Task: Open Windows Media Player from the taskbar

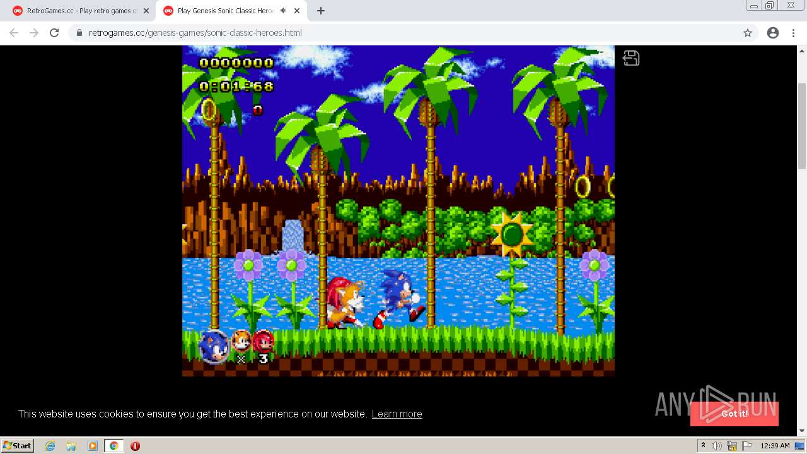Action: [93, 446]
